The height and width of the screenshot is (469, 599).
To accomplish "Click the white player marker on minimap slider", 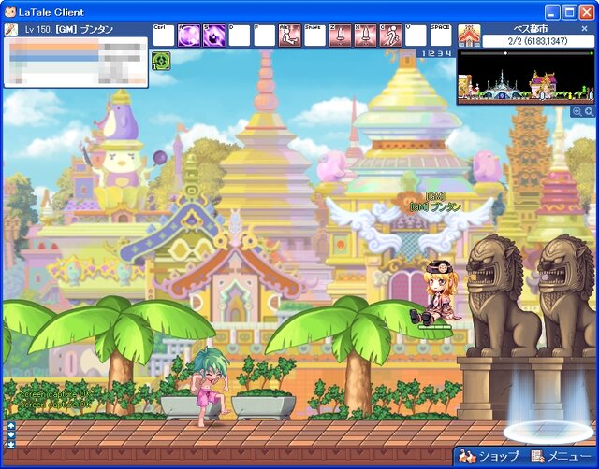I will [505, 53].
